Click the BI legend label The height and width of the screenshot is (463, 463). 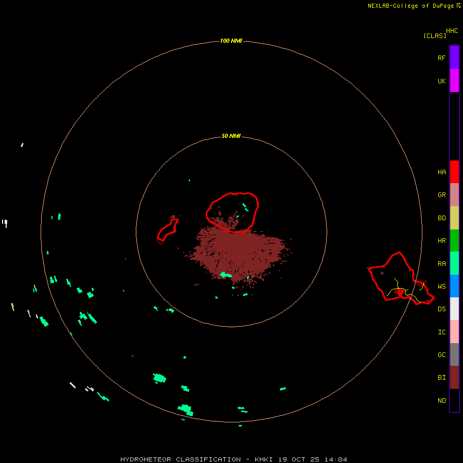point(441,378)
